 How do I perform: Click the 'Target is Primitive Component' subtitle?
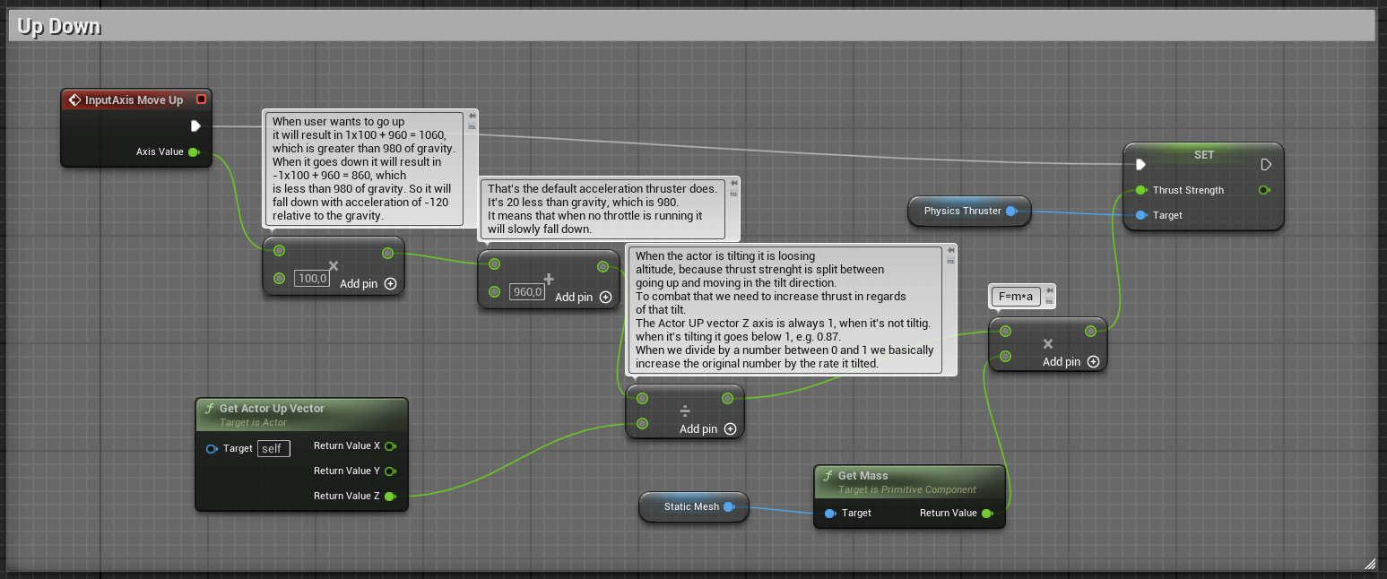click(x=907, y=490)
